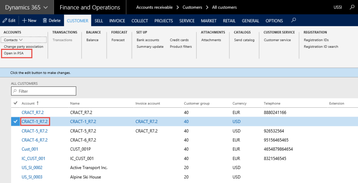Image resolution: width=358 pixels, height=183 pixels.
Task: Open the COLLECT tab
Action: pos(140,21)
